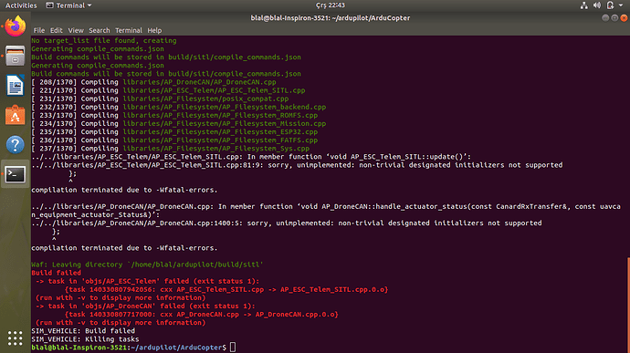Click the [ 221/1370] AP_ESC_Telem_SITL.cpp compile line

[x=168, y=90]
